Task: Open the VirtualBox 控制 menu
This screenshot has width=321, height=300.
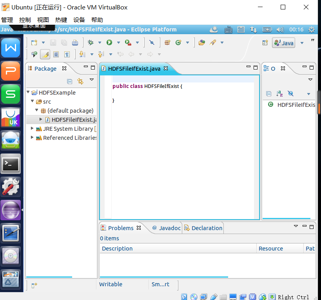Action: click(25, 20)
